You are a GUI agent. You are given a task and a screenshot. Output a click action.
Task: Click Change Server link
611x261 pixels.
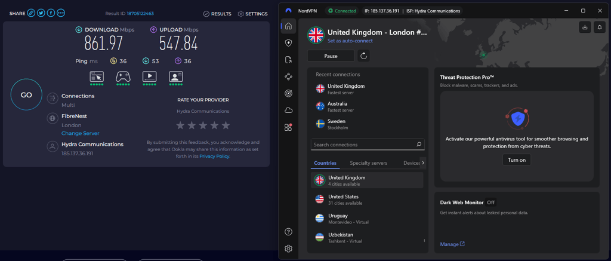pos(81,133)
